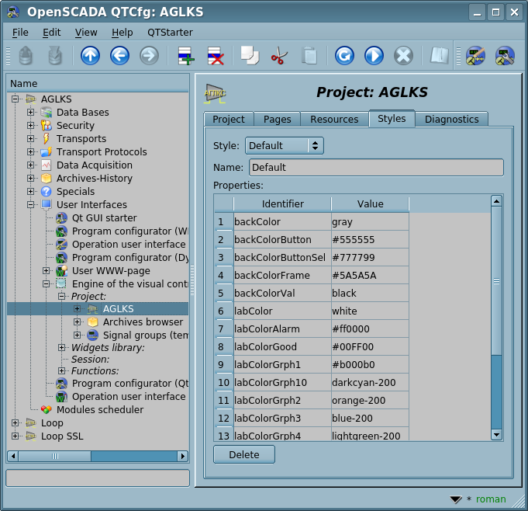Screen dimensions: 528x511
Task: Click the first QTStarter module toolbar icon
Action: 475,56
